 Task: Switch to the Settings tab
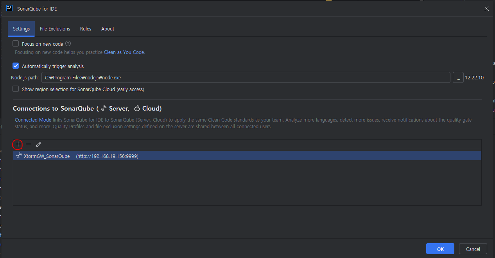(x=21, y=29)
